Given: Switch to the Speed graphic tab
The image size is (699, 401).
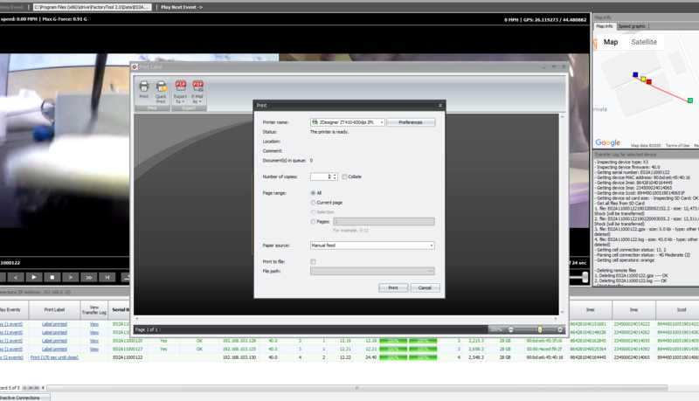Looking at the screenshot, I should (x=632, y=26).
